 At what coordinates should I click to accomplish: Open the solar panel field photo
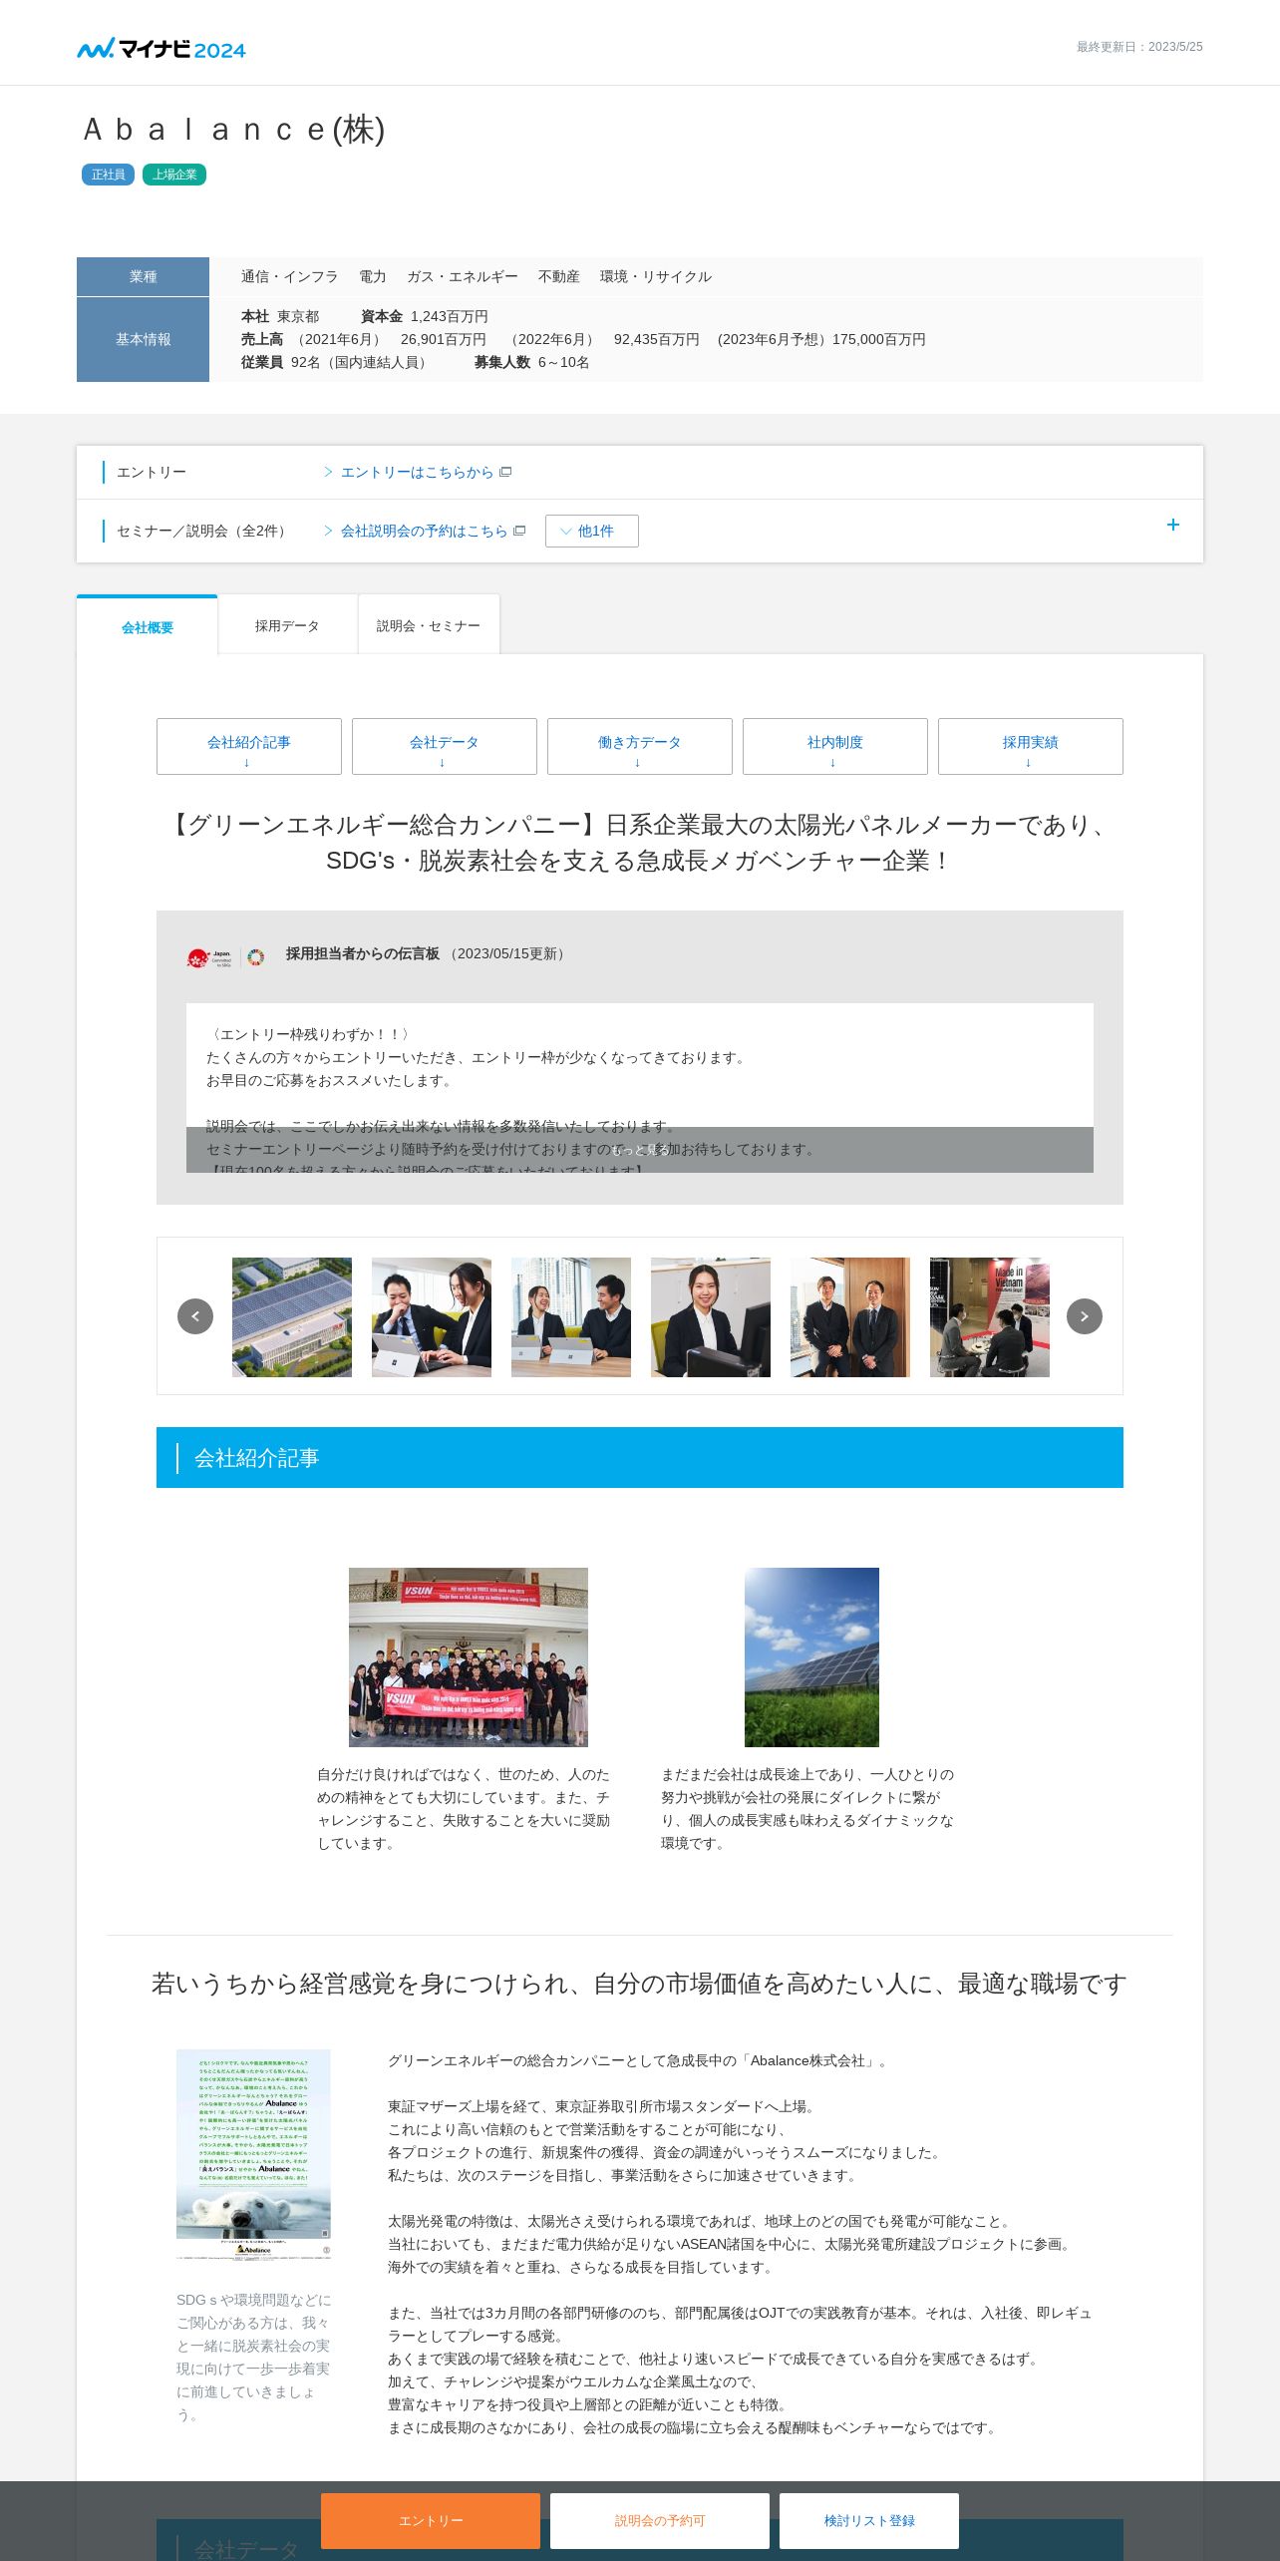(x=811, y=1657)
